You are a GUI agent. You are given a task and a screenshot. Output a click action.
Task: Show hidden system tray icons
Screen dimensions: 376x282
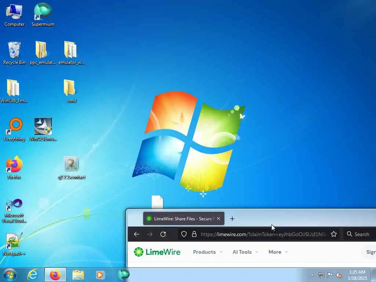pyautogui.click(x=312, y=275)
